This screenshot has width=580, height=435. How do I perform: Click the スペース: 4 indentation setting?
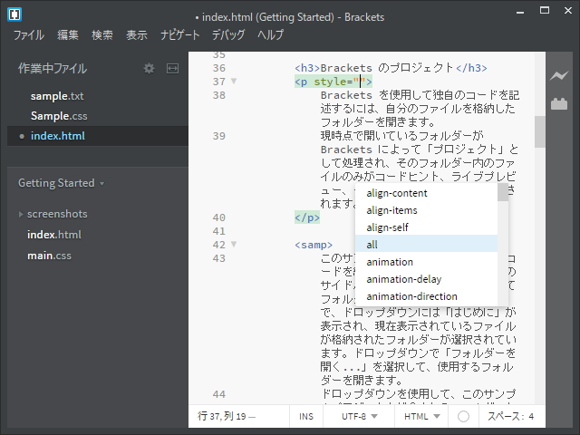[511, 417]
